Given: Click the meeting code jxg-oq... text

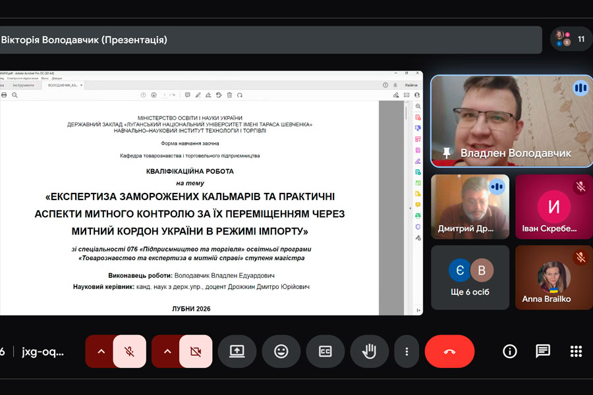Looking at the screenshot, I should click(43, 352).
